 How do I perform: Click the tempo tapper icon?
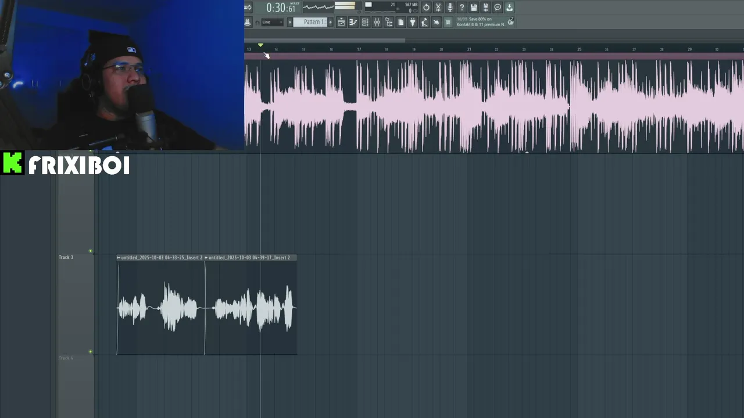(424, 22)
